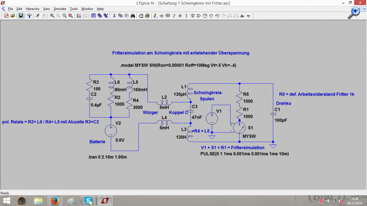
Task: Click the Find binoculars icon
Action: [133, 16]
